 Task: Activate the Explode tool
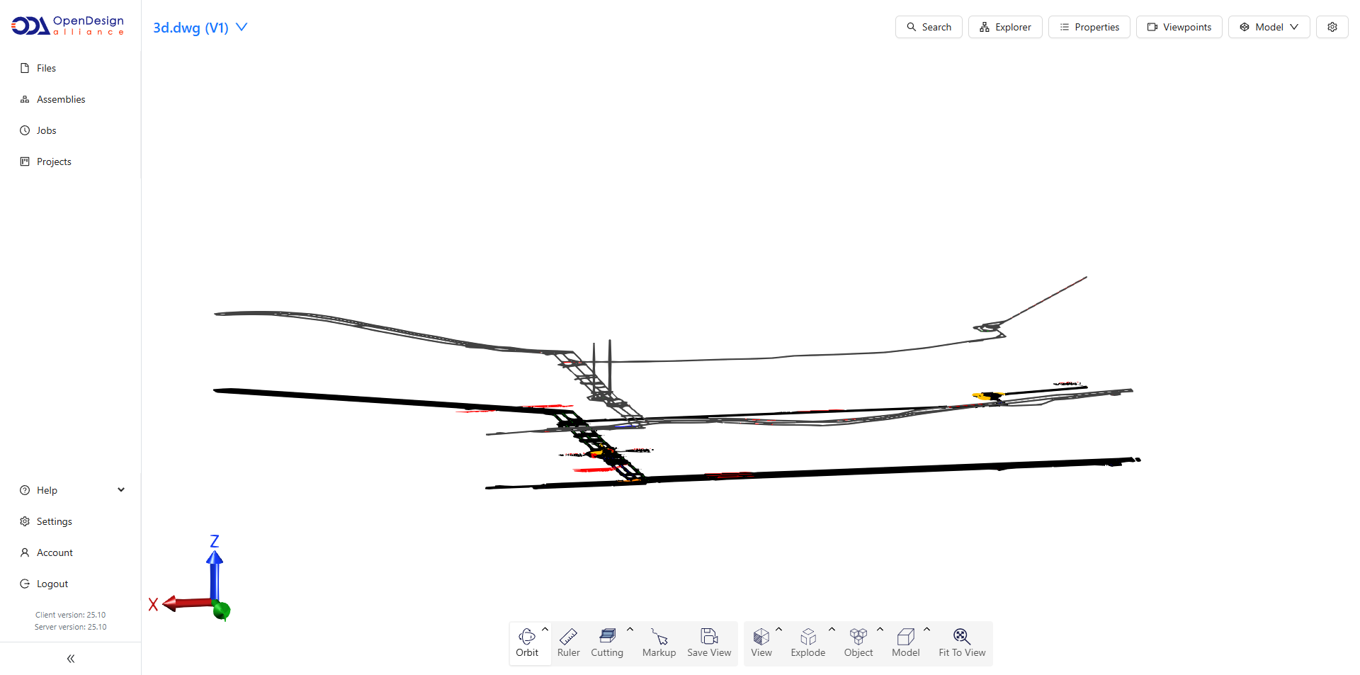tap(808, 643)
